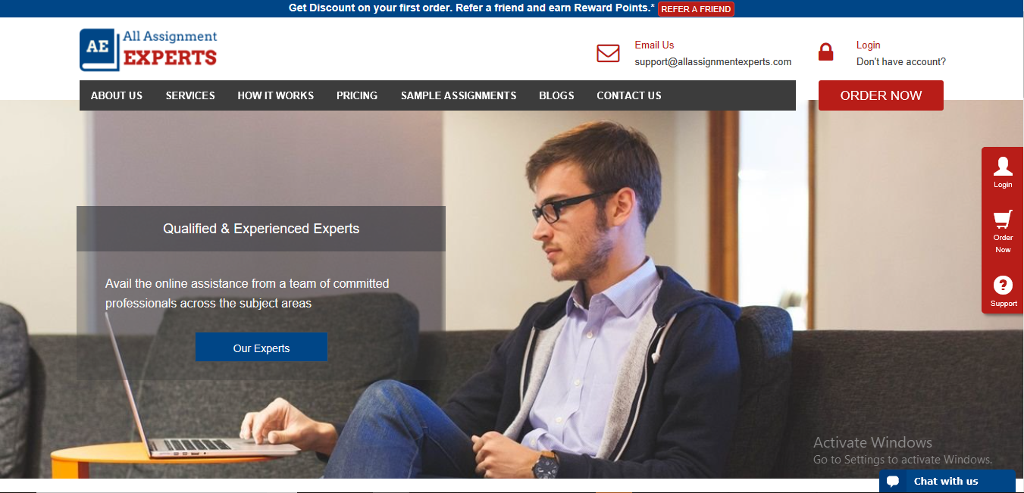Click the Our Experts button
Screen dimensions: 1024x493
coord(261,348)
